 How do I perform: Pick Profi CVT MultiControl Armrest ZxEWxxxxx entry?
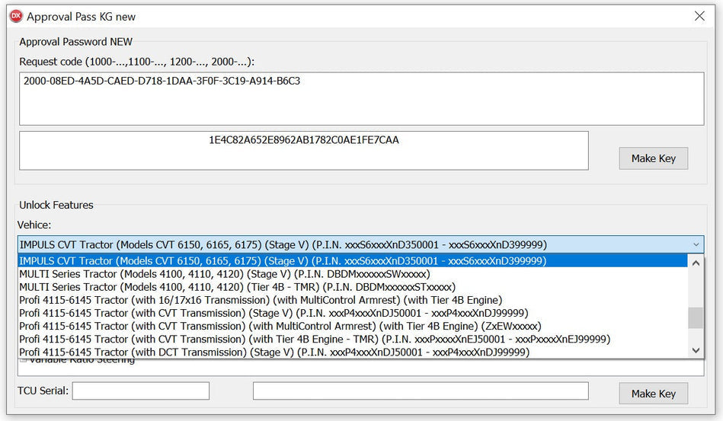280,326
